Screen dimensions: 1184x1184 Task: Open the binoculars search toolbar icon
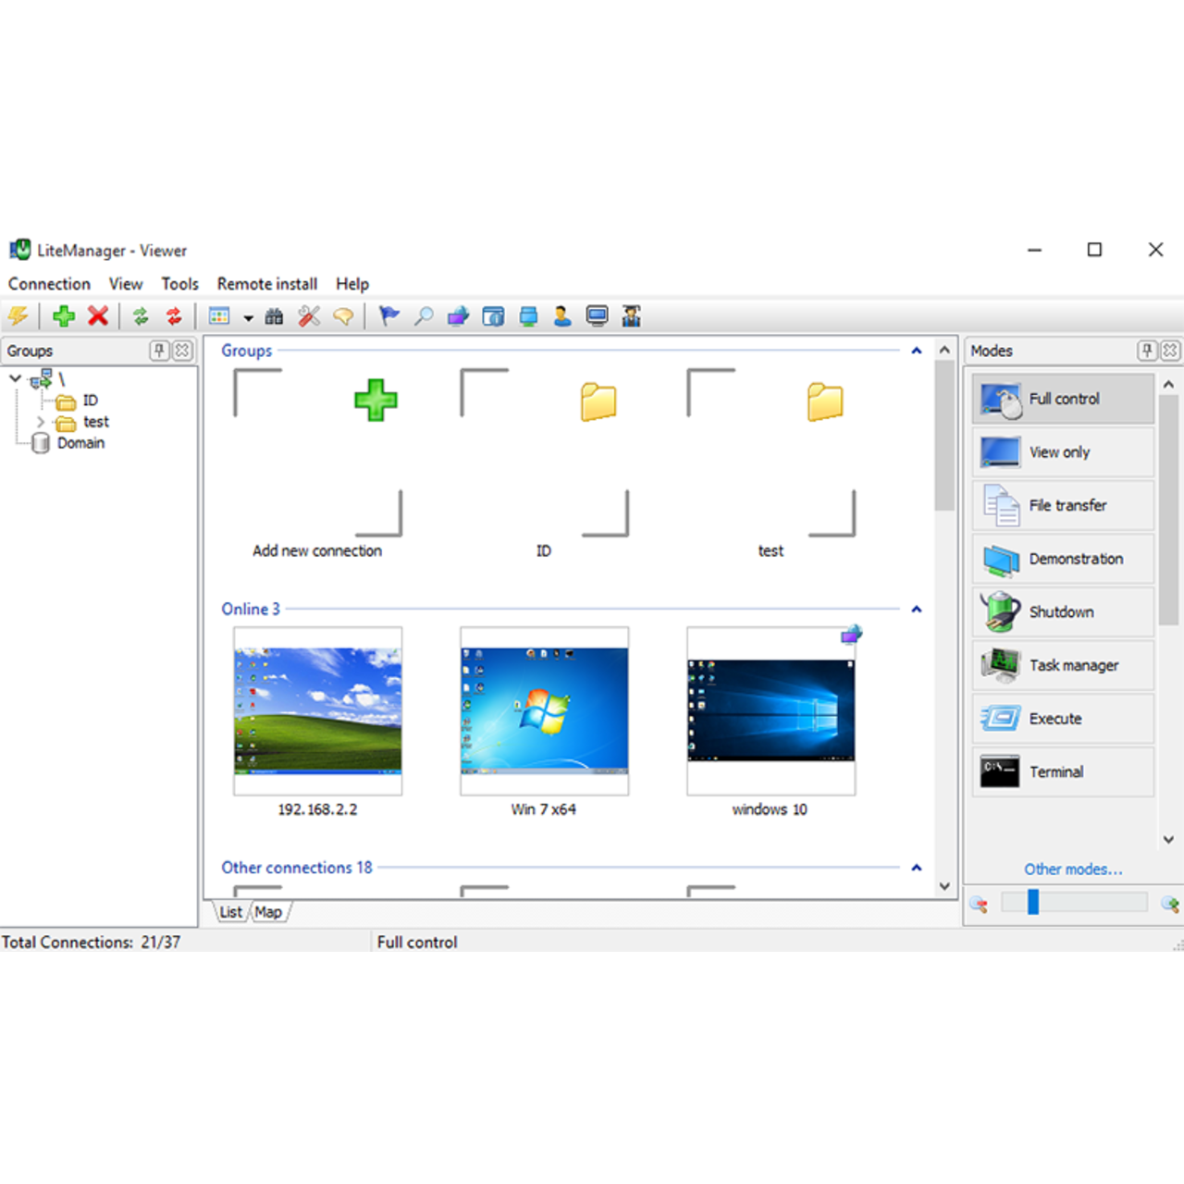[x=274, y=316]
